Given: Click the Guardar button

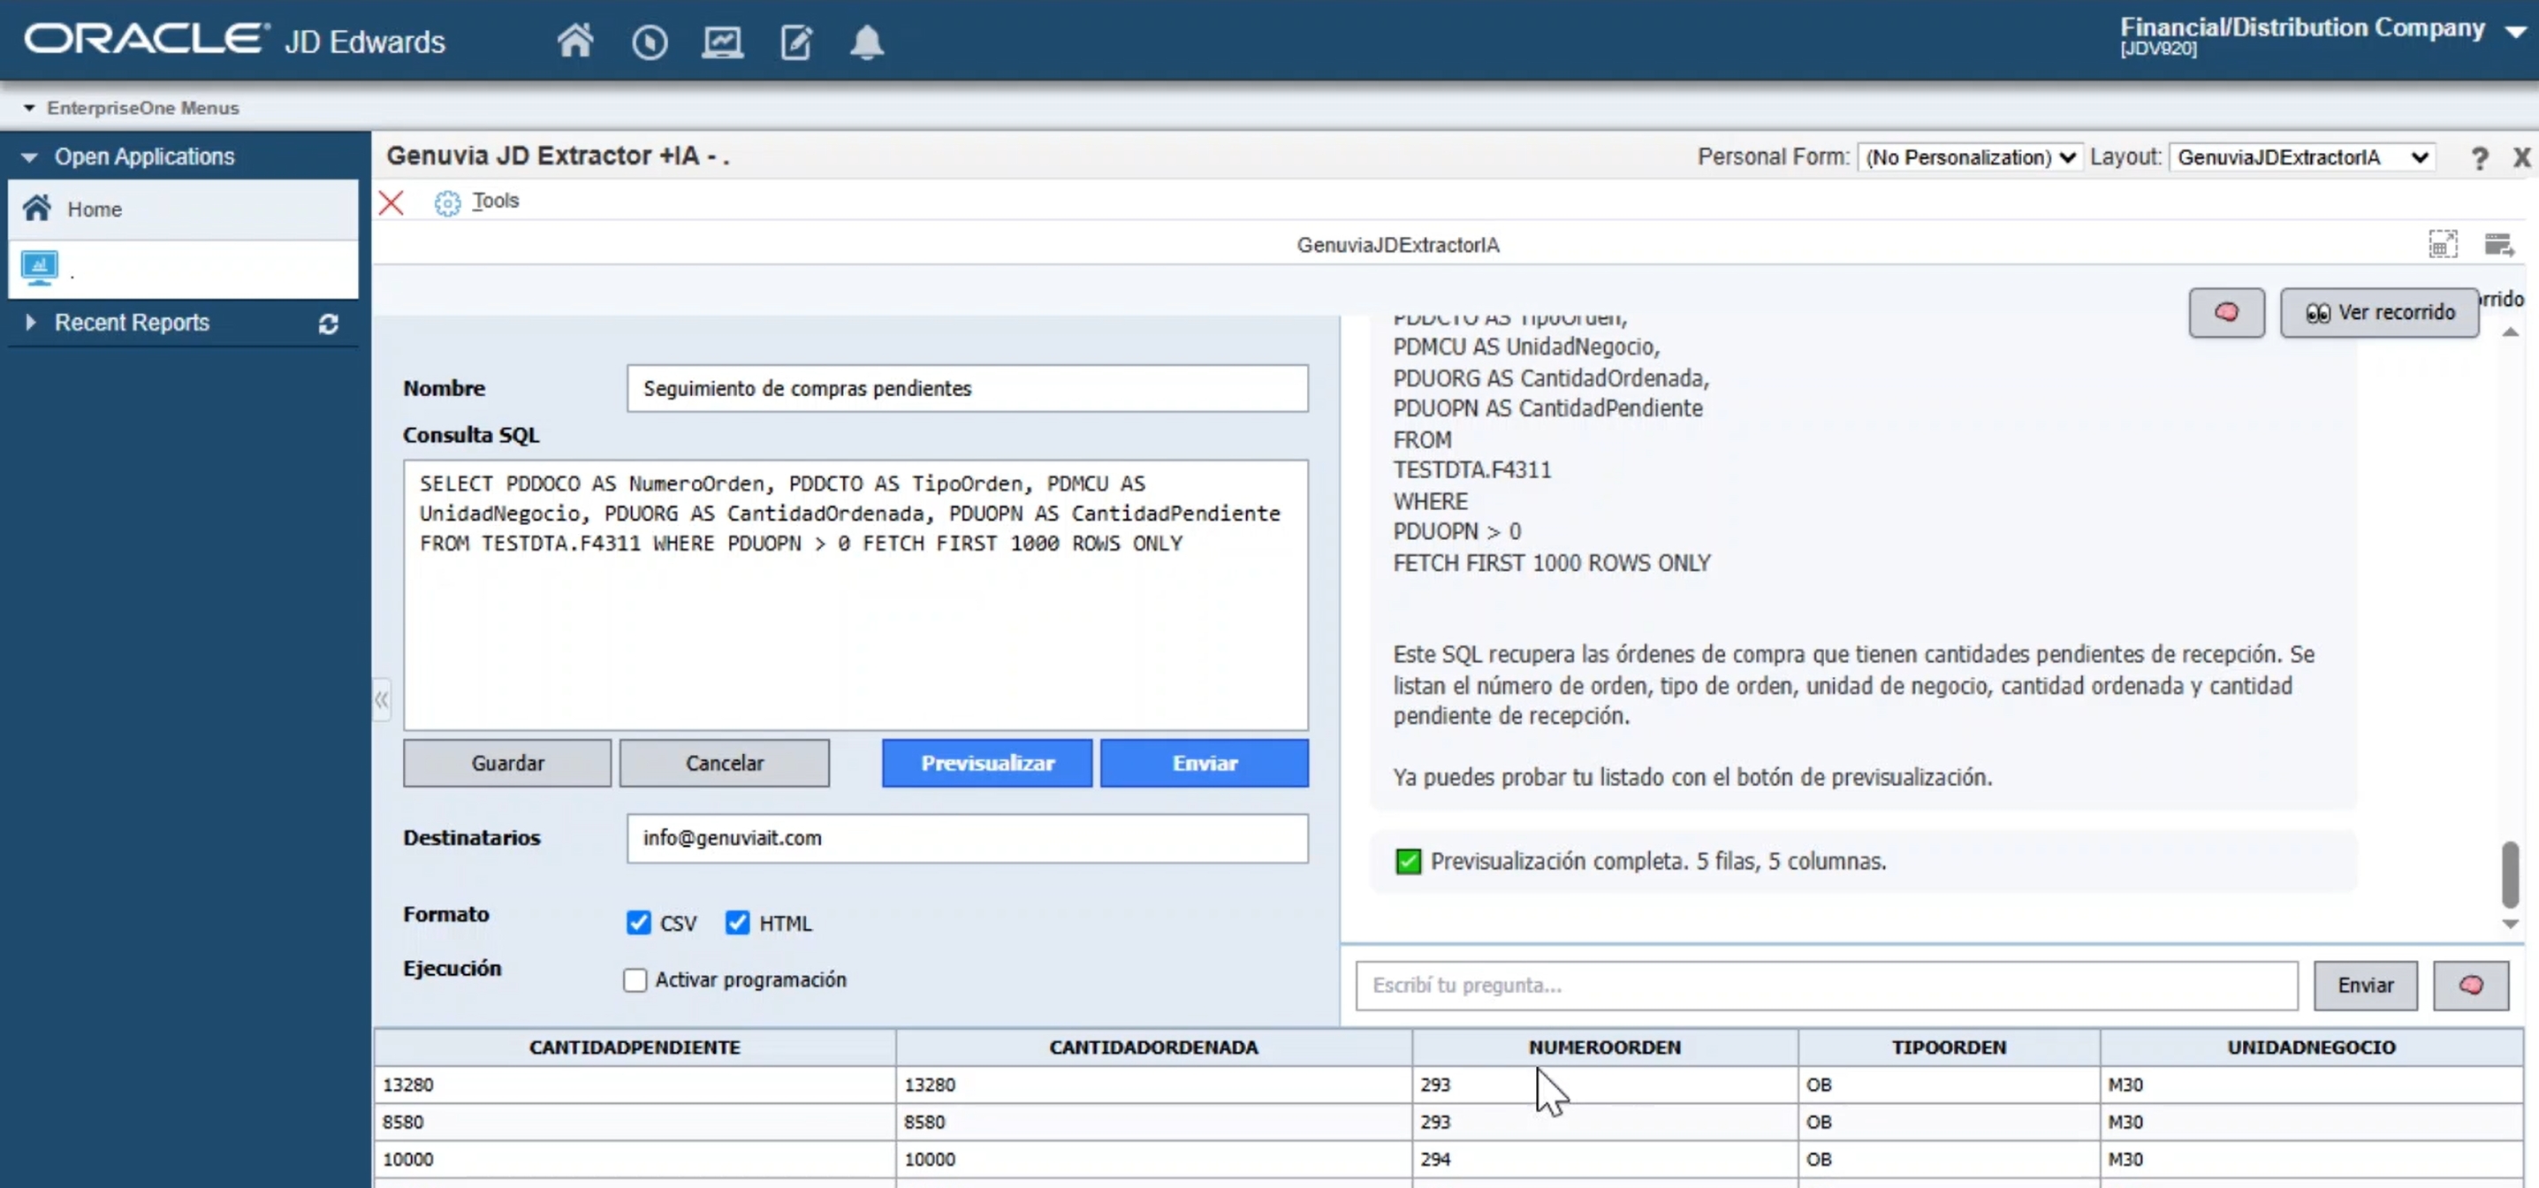Looking at the screenshot, I should pos(507,763).
